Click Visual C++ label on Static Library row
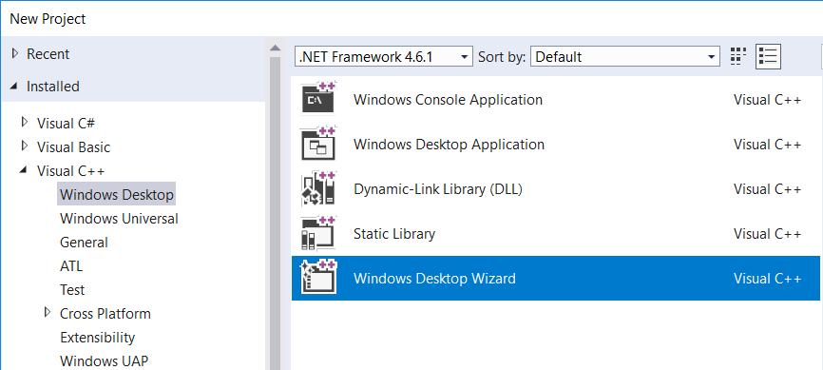The image size is (823, 370). point(767,233)
